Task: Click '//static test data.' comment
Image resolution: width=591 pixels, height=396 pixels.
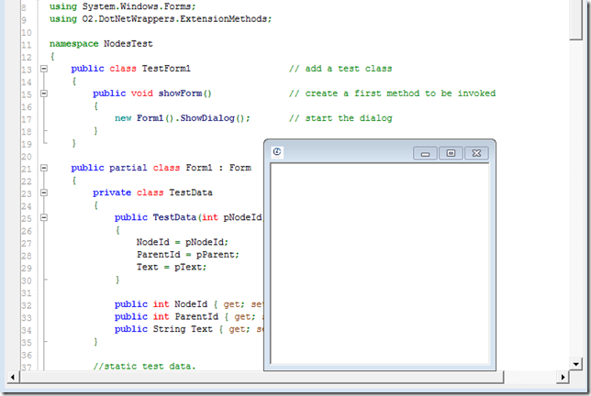Action: 144,367
